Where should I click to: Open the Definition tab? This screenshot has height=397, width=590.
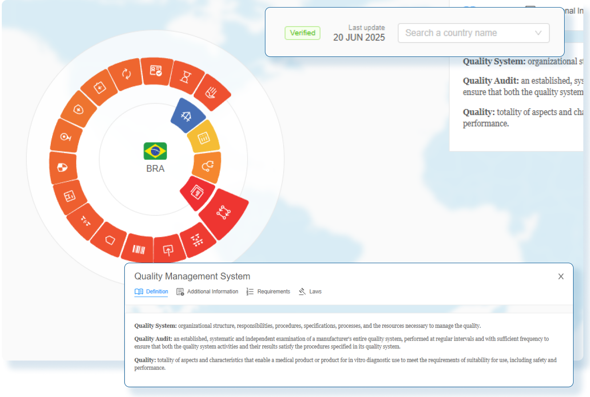point(151,292)
